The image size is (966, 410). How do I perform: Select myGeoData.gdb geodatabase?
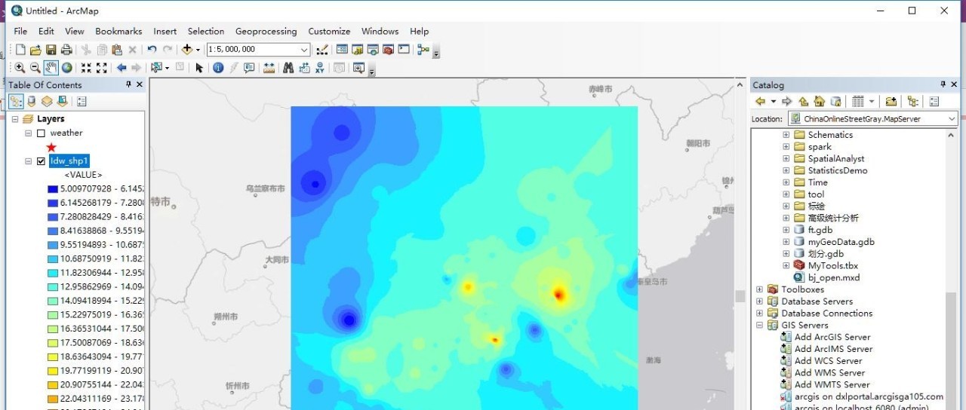833,242
